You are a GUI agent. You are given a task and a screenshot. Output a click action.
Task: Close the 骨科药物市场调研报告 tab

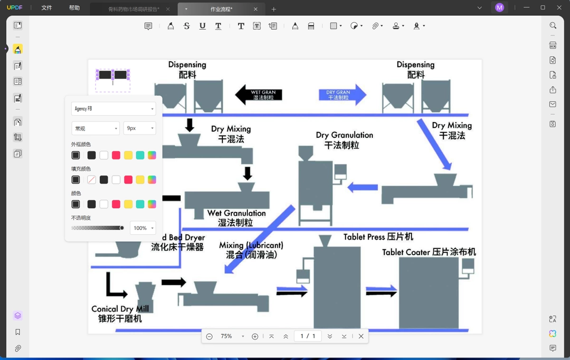[168, 9]
